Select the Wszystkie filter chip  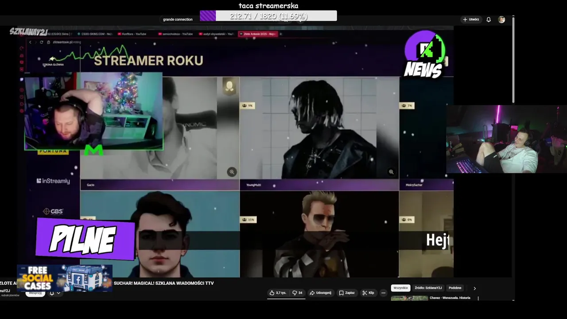(x=400, y=288)
